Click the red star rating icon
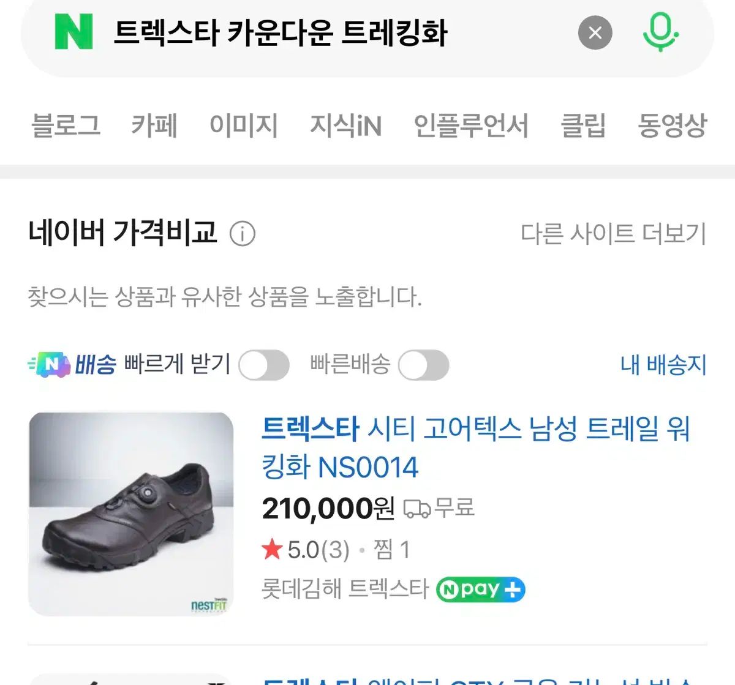 [271, 550]
